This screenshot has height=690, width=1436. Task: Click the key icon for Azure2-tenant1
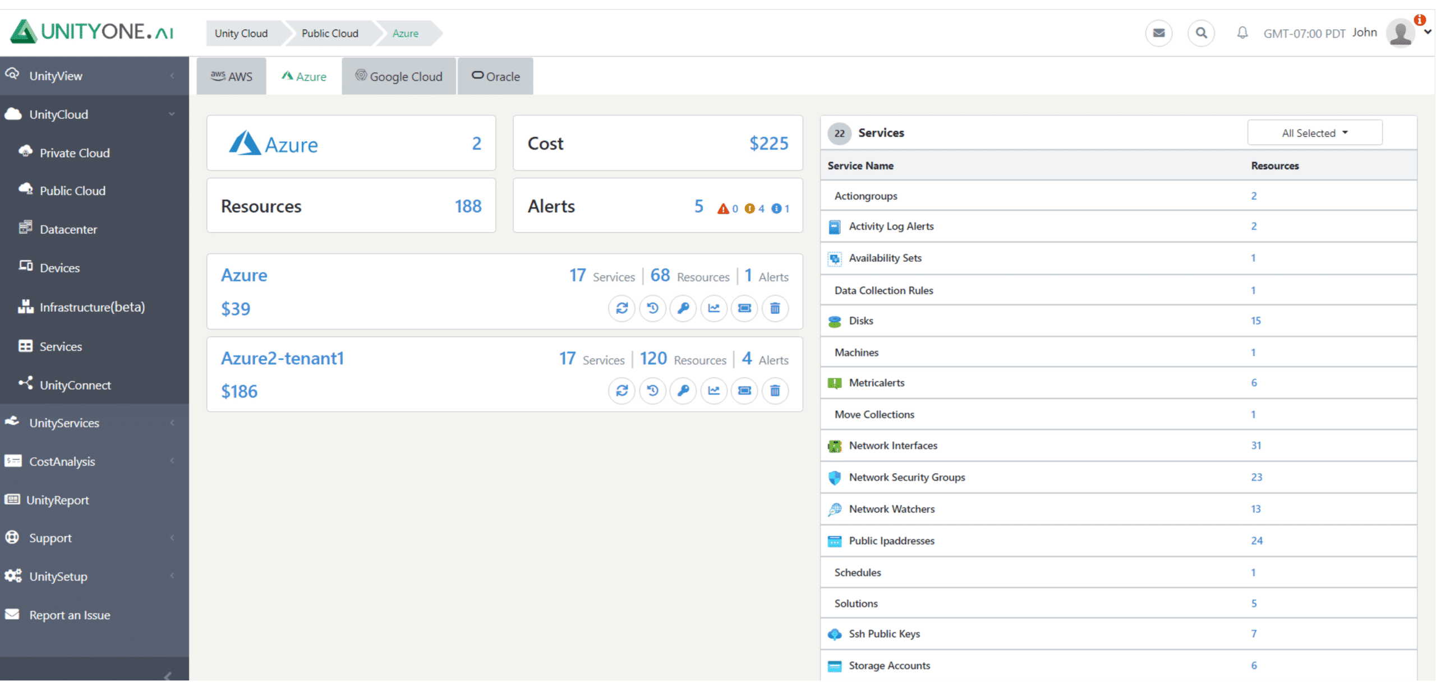pos(683,391)
